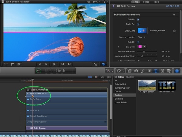
Task: Open the Source Location dropdown
Action: [142, 37]
